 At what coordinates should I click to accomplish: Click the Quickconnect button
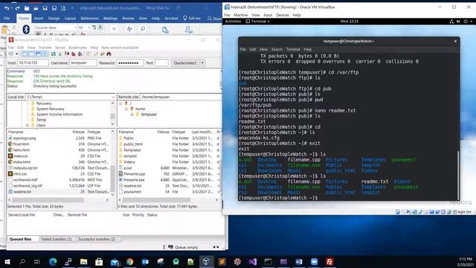[x=185, y=63]
